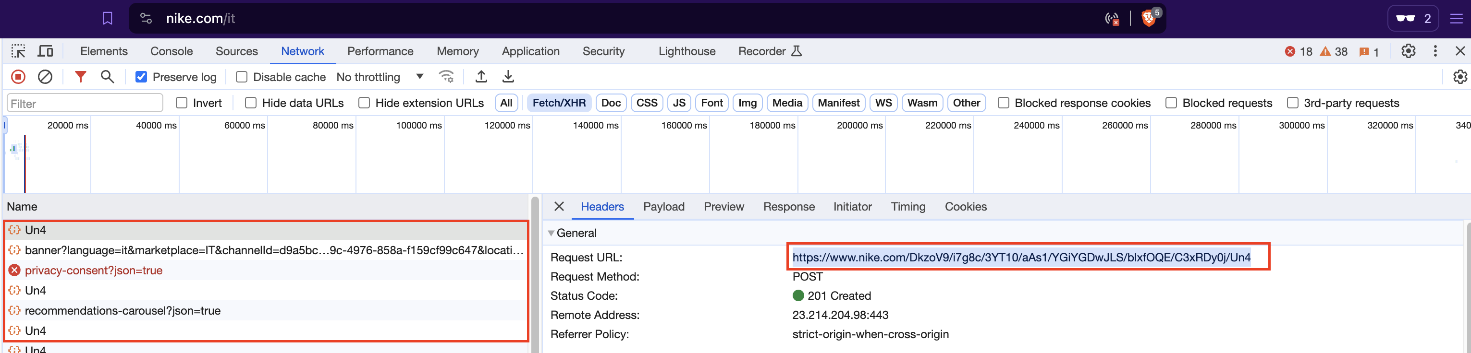
Task: View the Timing tab
Action: (x=908, y=206)
